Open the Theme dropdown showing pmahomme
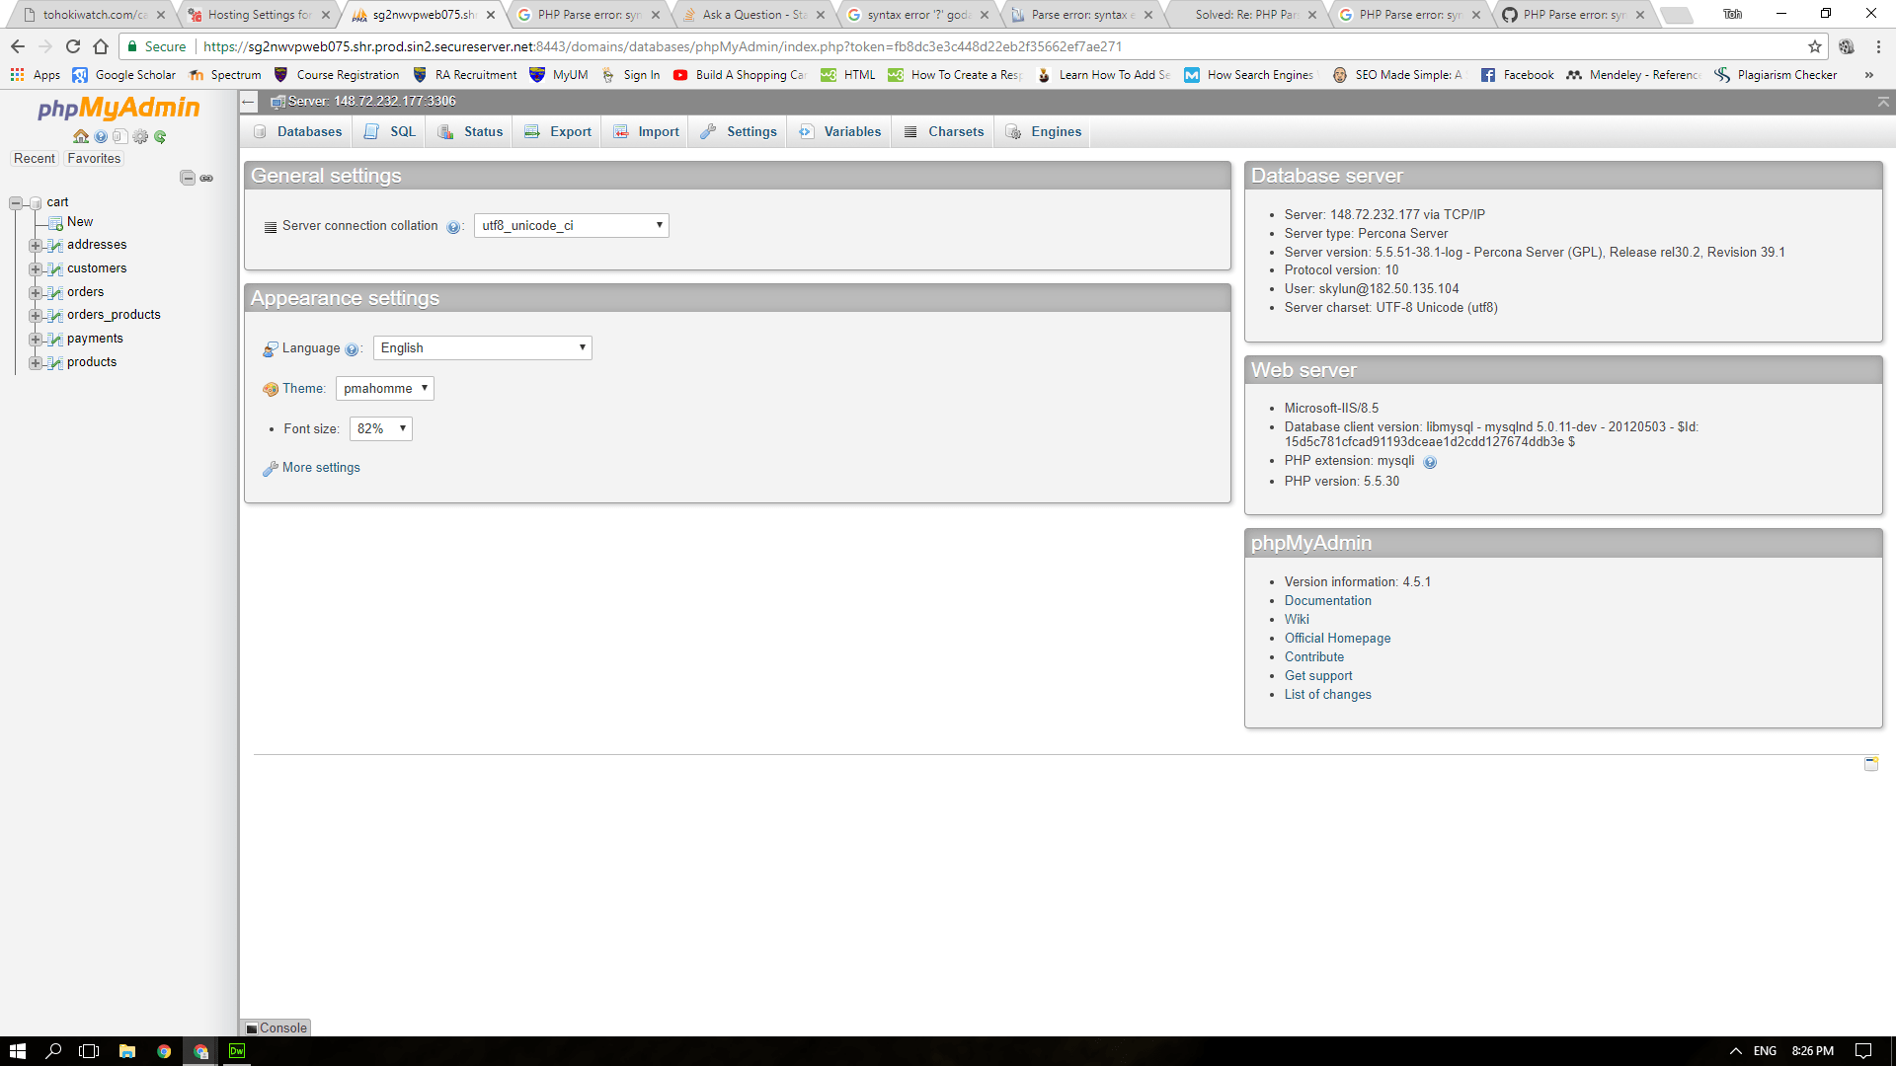Viewport: 1896px width, 1066px height. 384,388
